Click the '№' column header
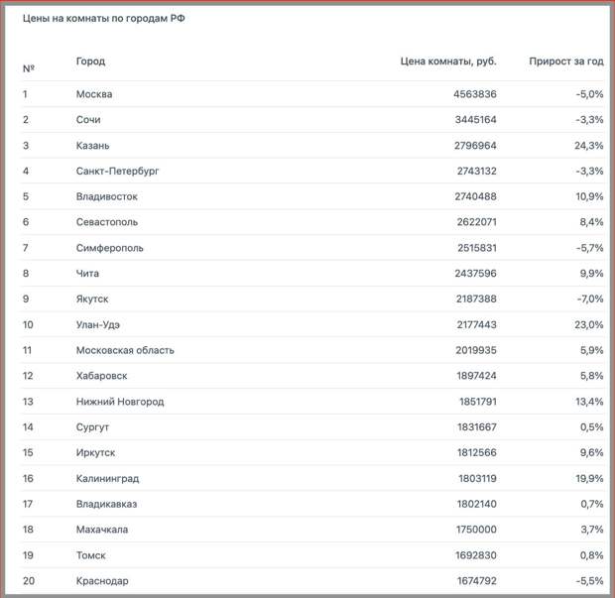 (29, 68)
